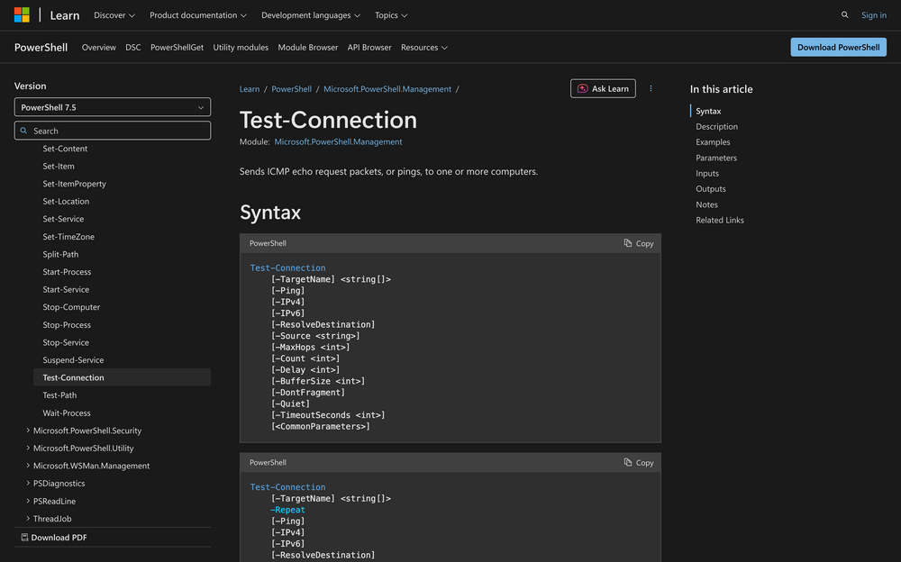Click the Microsoft four-square logo

(21, 14)
